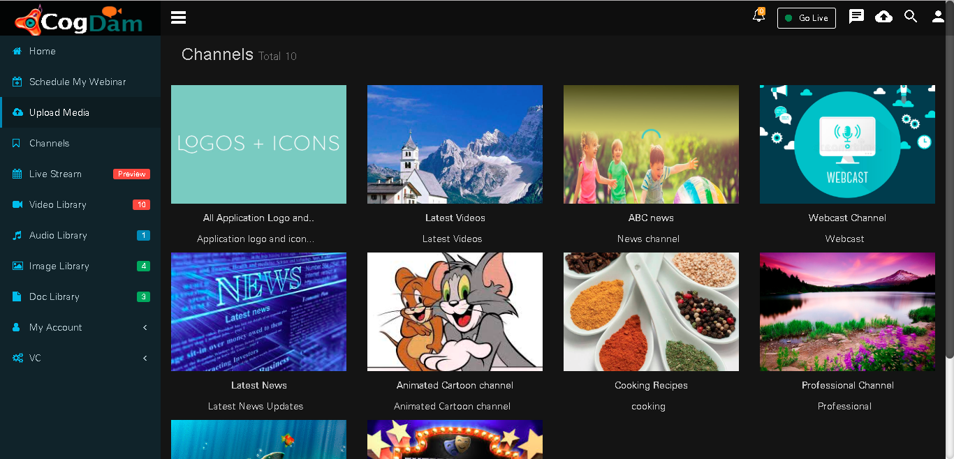Click the Audio Library count badge 1
The image size is (954, 459).
[143, 235]
